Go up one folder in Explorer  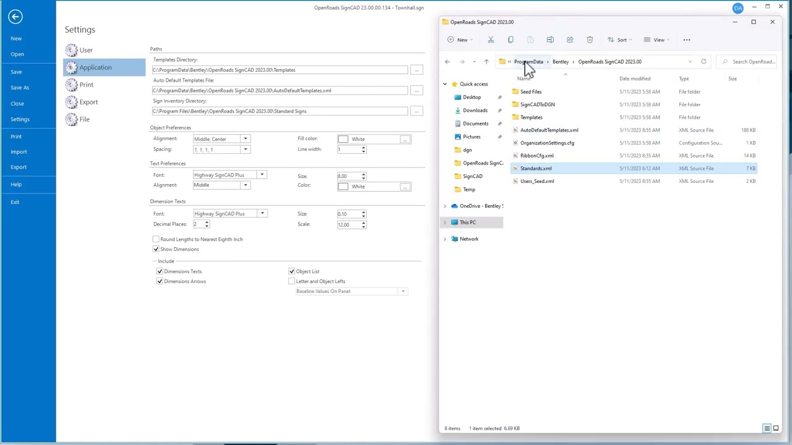pos(486,62)
